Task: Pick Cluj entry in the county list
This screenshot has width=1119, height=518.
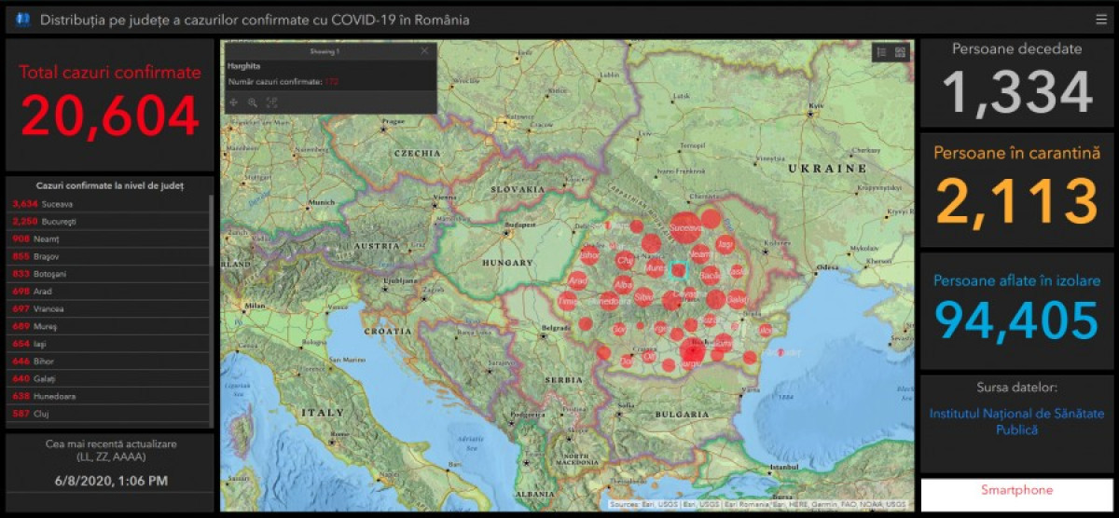Action: [x=58, y=414]
